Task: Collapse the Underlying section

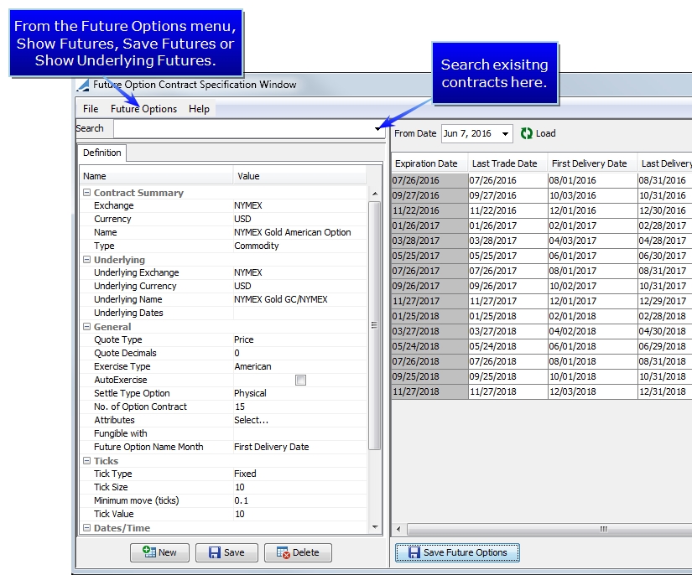Action: click(x=87, y=259)
